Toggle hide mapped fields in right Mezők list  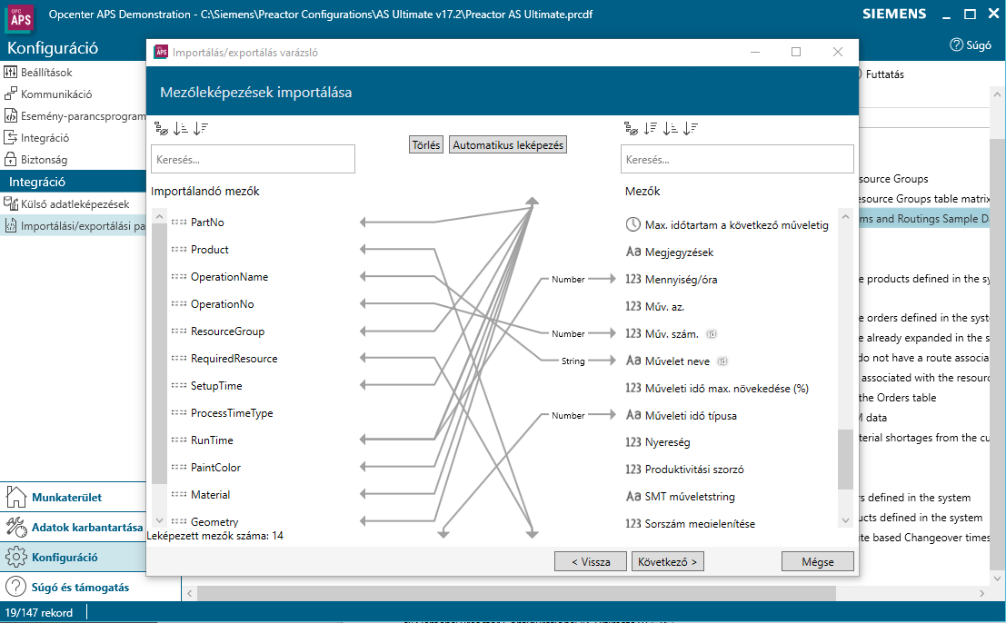[631, 129]
